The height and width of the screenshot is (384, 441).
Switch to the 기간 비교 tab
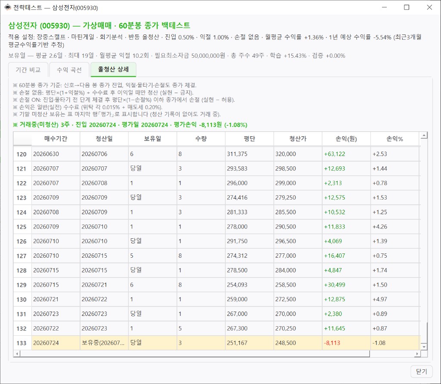(x=28, y=70)
